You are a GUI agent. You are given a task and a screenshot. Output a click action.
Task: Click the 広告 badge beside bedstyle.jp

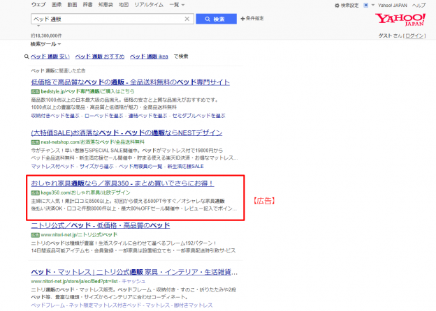pos(36,91)
